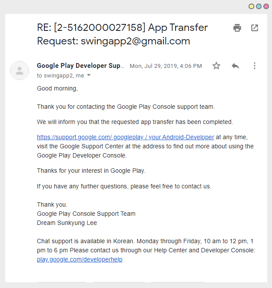
Task: Click the Jul 29, 2019 timestamp
Action: [166, 66]
